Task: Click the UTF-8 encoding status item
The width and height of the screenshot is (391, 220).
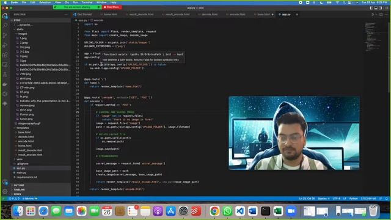Action: point(337,199)
